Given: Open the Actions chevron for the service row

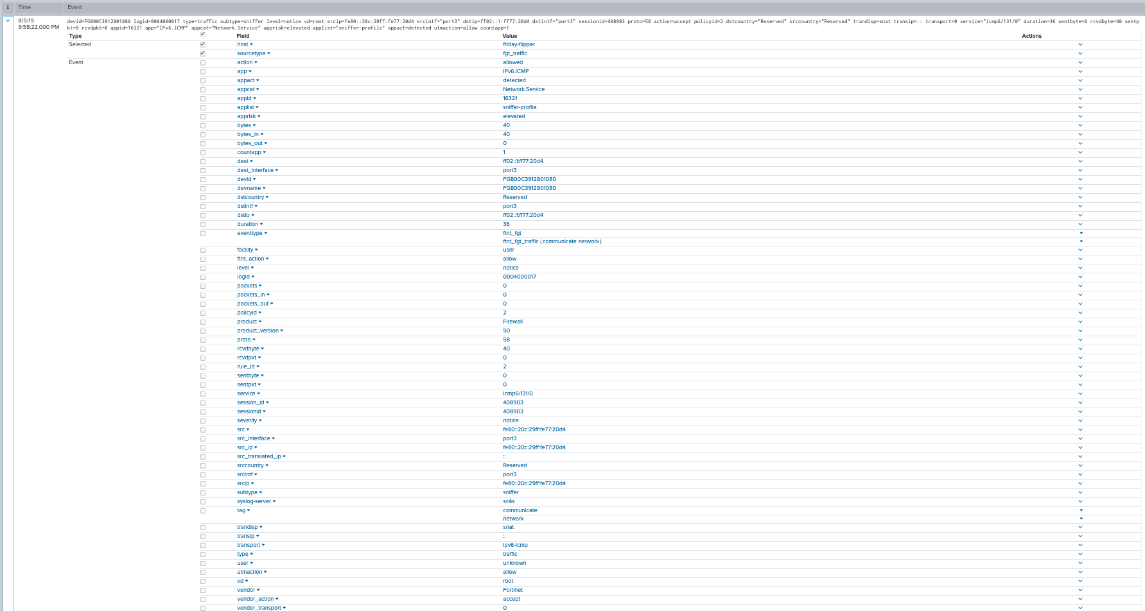Looking at the screenshot, I should pos(1080,394).
